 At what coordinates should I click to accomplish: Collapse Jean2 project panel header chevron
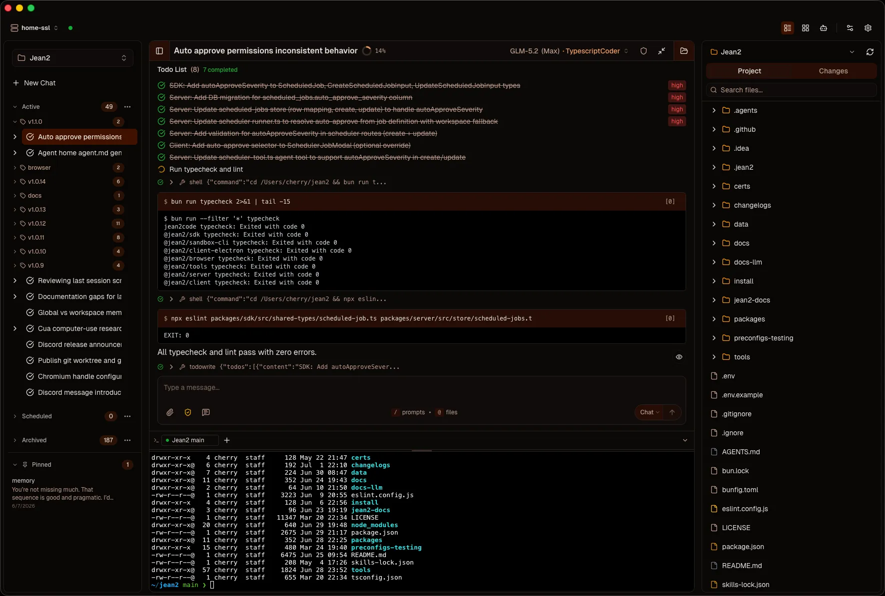[x=852, y=52]
